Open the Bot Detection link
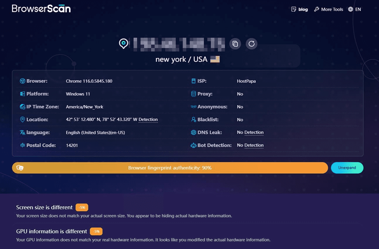The image size is (379, 249). coord(254,145)
